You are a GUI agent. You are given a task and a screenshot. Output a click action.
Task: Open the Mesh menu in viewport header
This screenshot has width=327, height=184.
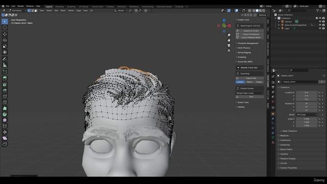63,10
